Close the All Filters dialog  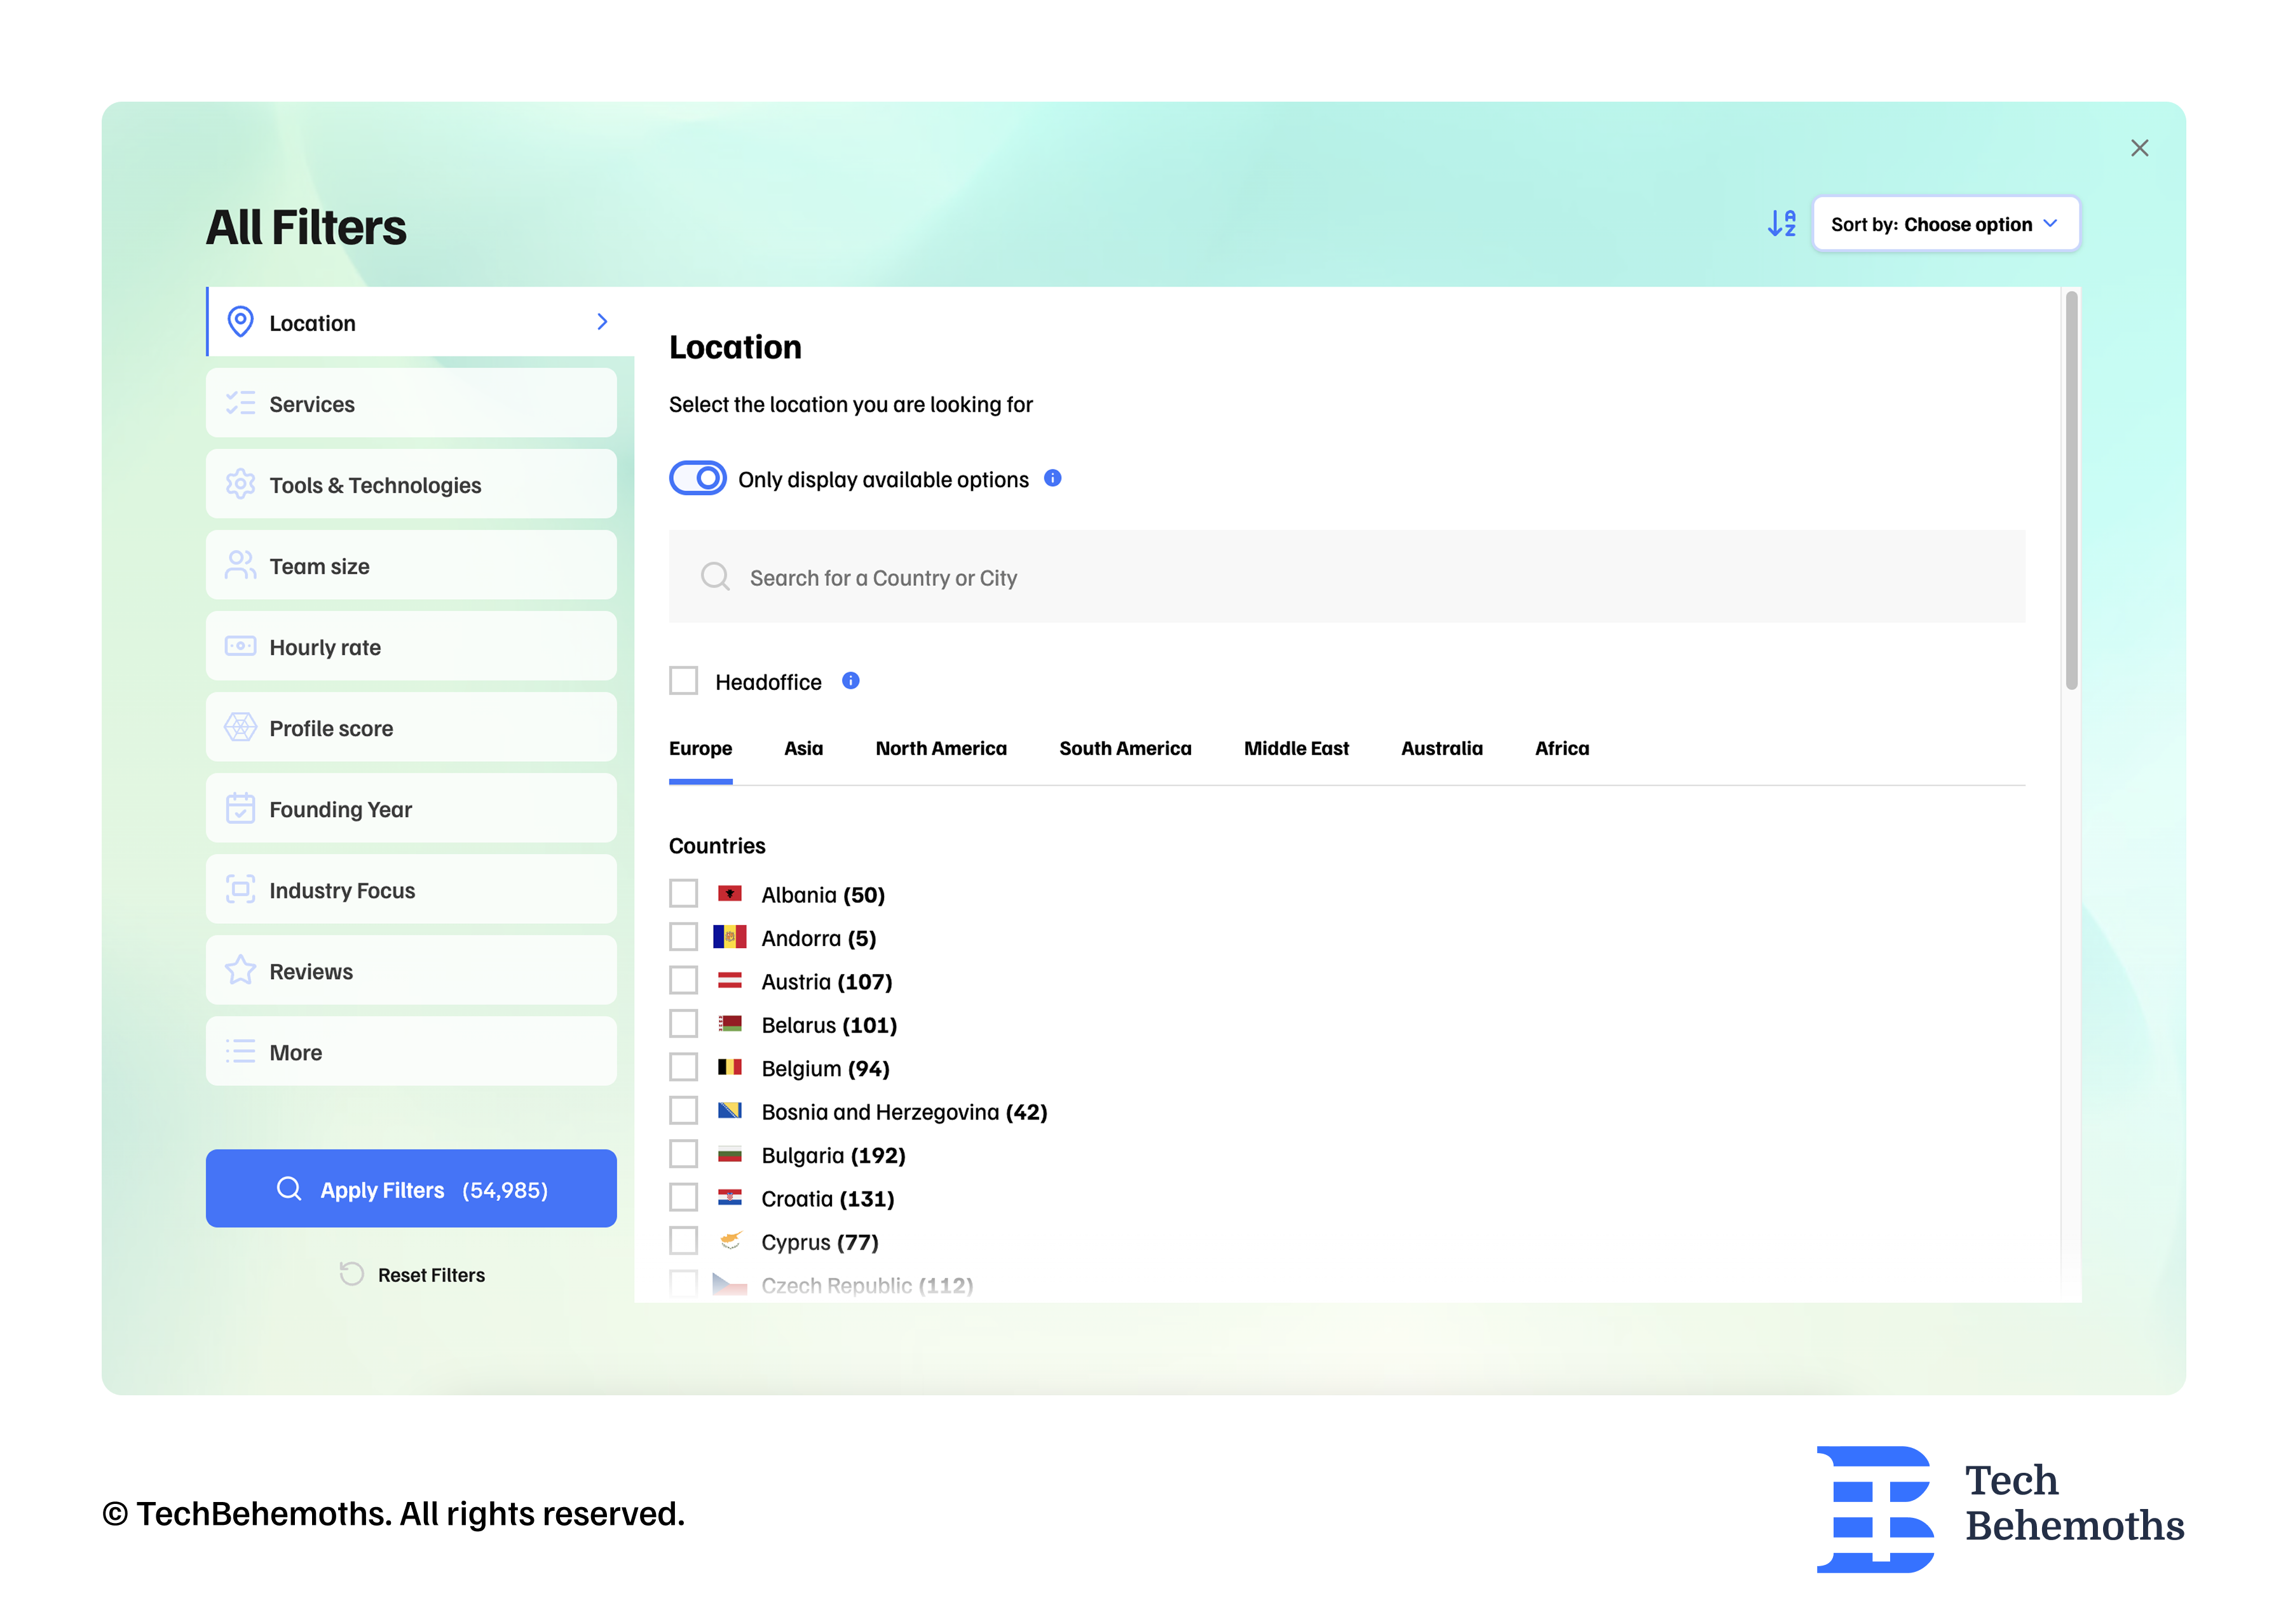click(x=2139, y=148)
